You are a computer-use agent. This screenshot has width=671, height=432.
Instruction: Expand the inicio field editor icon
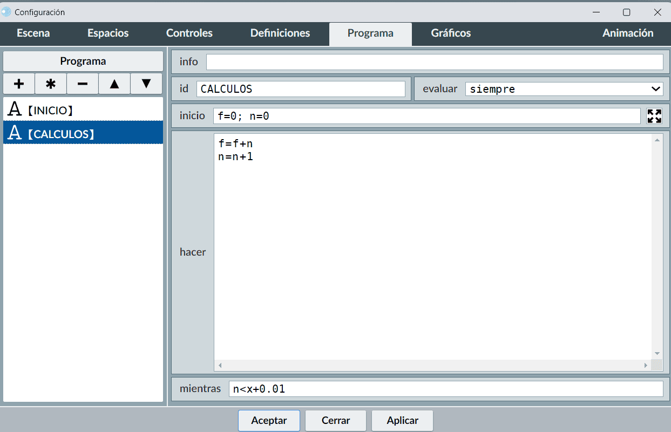pos(654,116)
